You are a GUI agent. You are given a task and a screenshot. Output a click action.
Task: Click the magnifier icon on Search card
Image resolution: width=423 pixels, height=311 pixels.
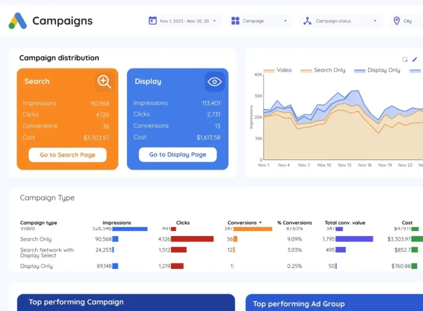(x=104, y=81)
